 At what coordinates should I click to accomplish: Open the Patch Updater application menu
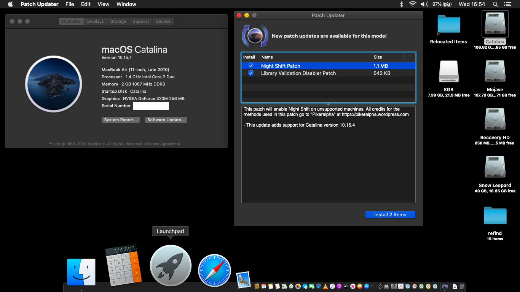coord(40,4)
